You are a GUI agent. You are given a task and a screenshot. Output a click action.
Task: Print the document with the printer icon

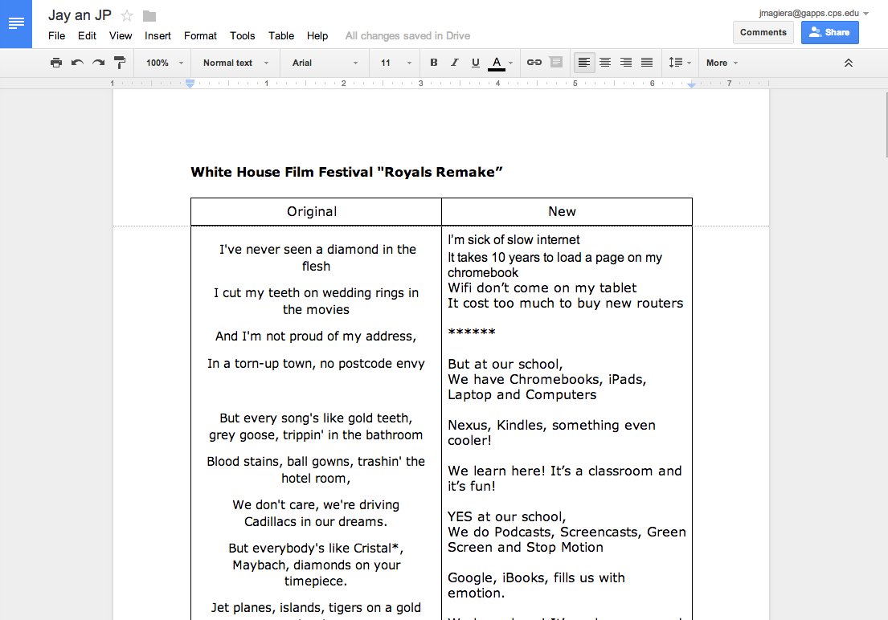tap(55, 63)
